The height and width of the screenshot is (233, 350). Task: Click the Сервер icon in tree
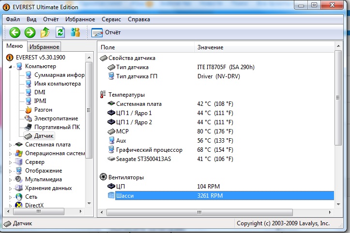point(19,162)
